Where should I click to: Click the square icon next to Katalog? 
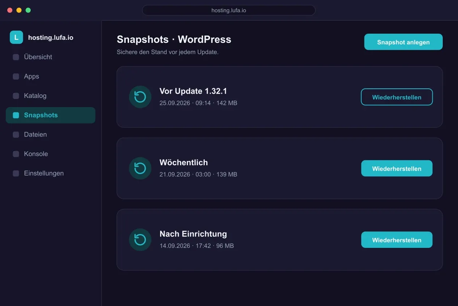[x=16, y=96]
